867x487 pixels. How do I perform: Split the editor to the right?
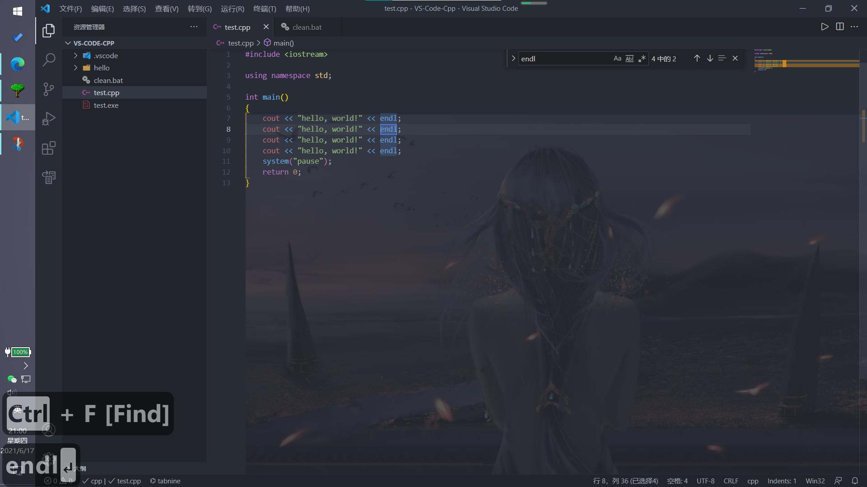pyautogui.click(x=840, y=27)
